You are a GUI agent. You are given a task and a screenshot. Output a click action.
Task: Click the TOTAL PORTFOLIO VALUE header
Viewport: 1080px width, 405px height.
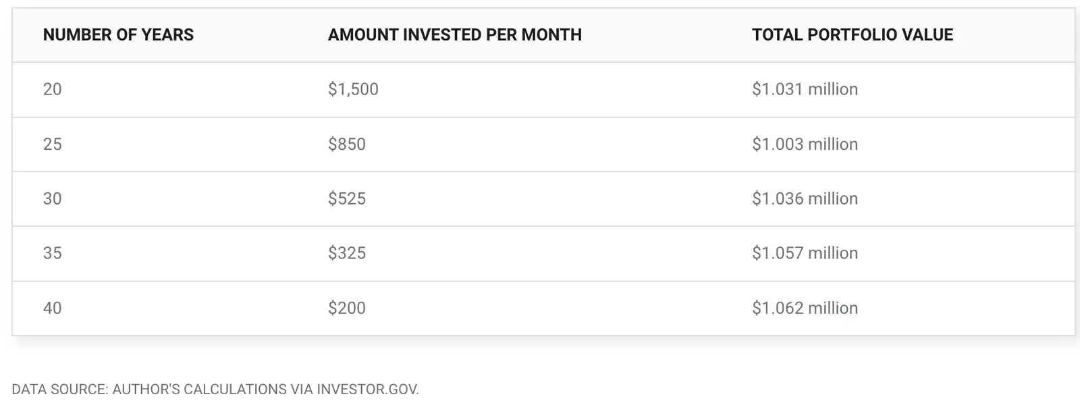pos(853,35)
